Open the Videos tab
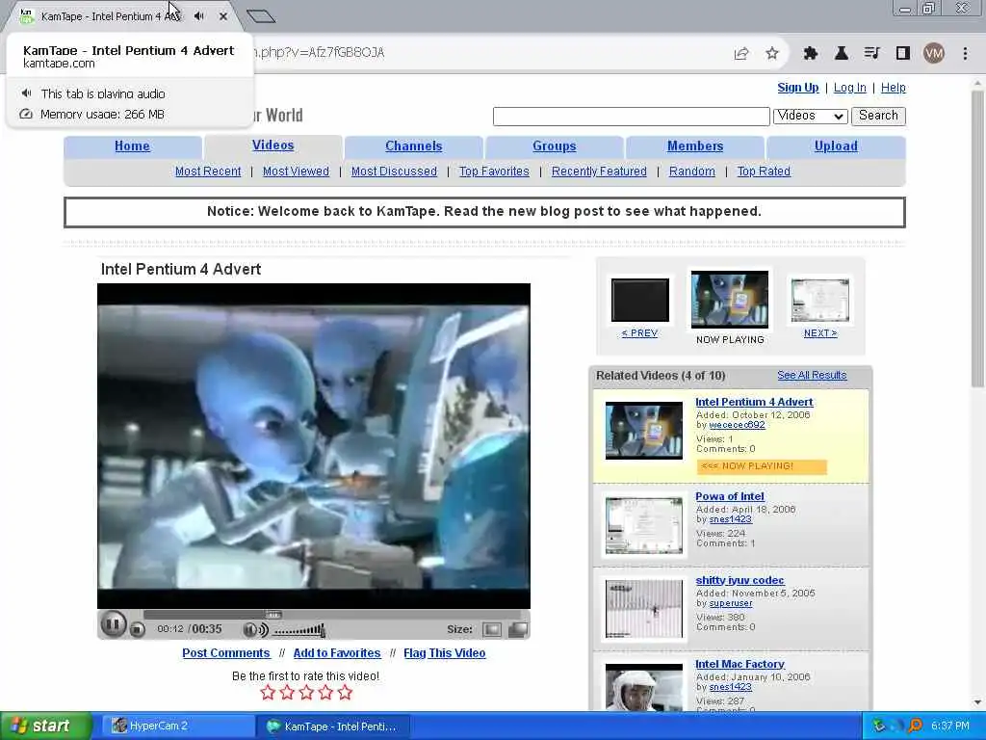 click(272, 145)
